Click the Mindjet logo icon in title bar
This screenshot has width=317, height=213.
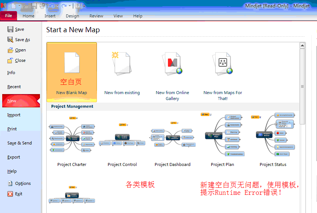point(3,6)
